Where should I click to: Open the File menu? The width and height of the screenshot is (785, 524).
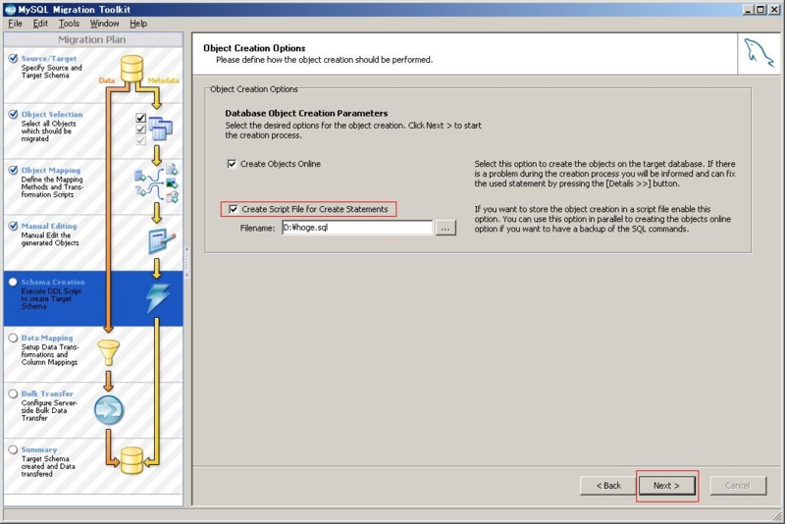[x=15, y=24]
